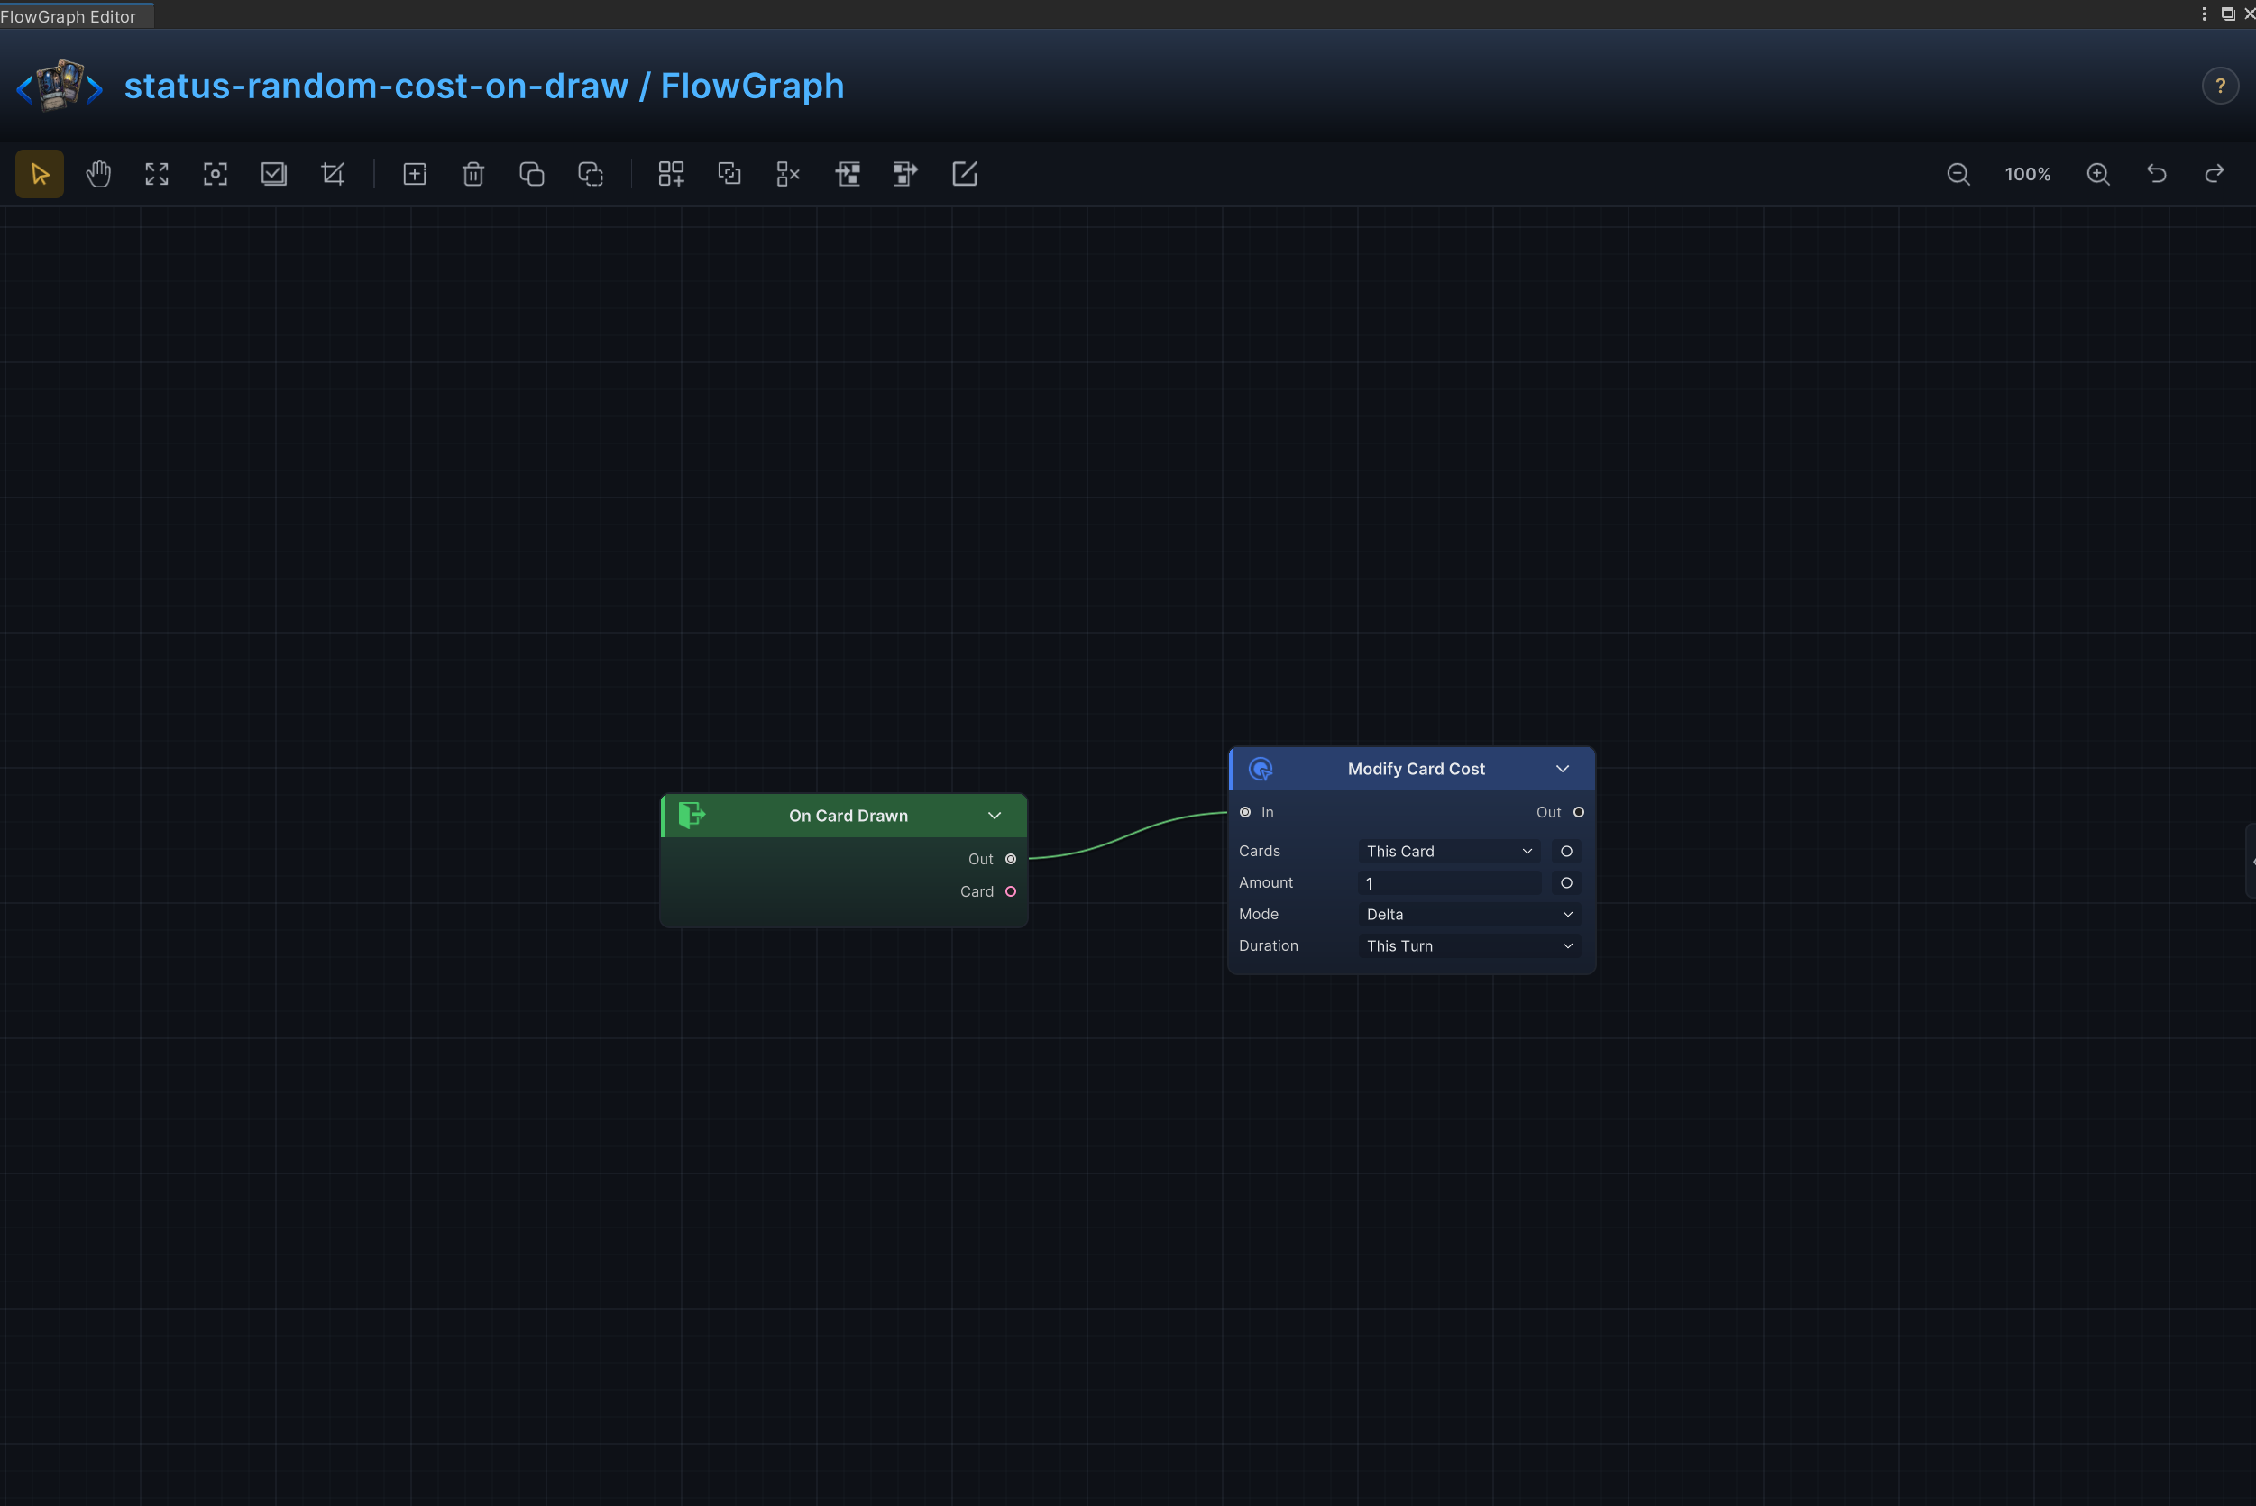This screenshot has height=1506, width=2256.
Task: Click the Mode label
Action: click(1259, 915)
